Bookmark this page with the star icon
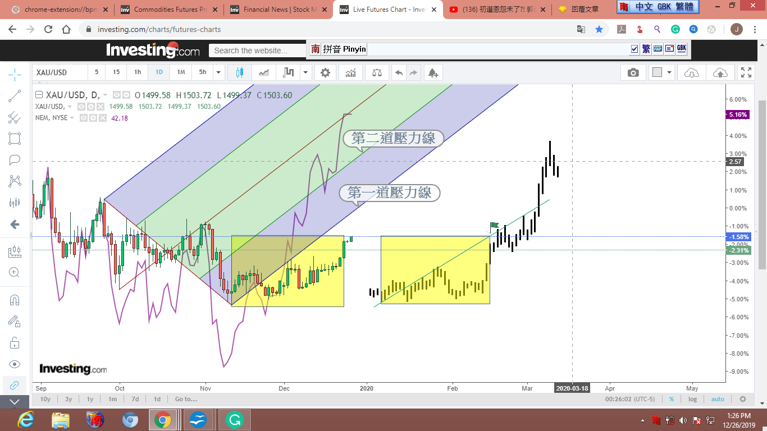The width and height of the screenshot is (767, 431). (600, 29)
